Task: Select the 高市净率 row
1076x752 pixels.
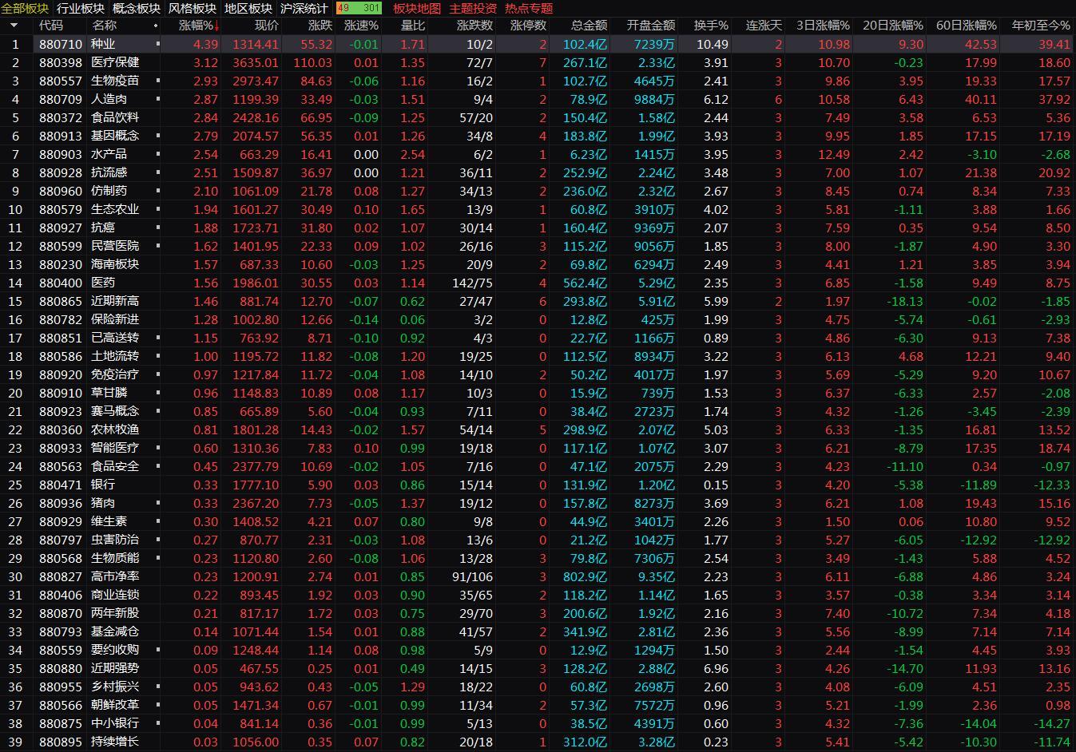Action: coord(538,576)
